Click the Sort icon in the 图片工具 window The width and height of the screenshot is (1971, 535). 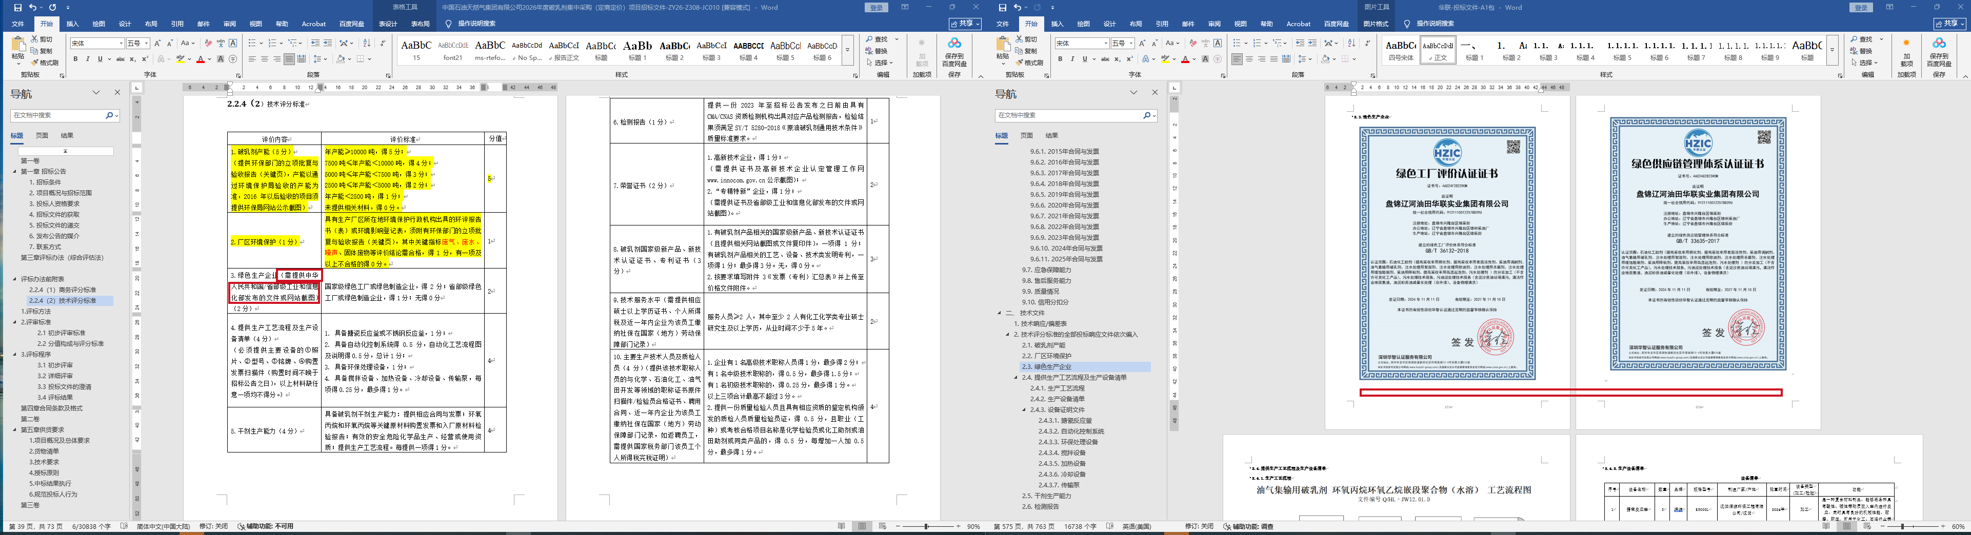(1350, 44)
